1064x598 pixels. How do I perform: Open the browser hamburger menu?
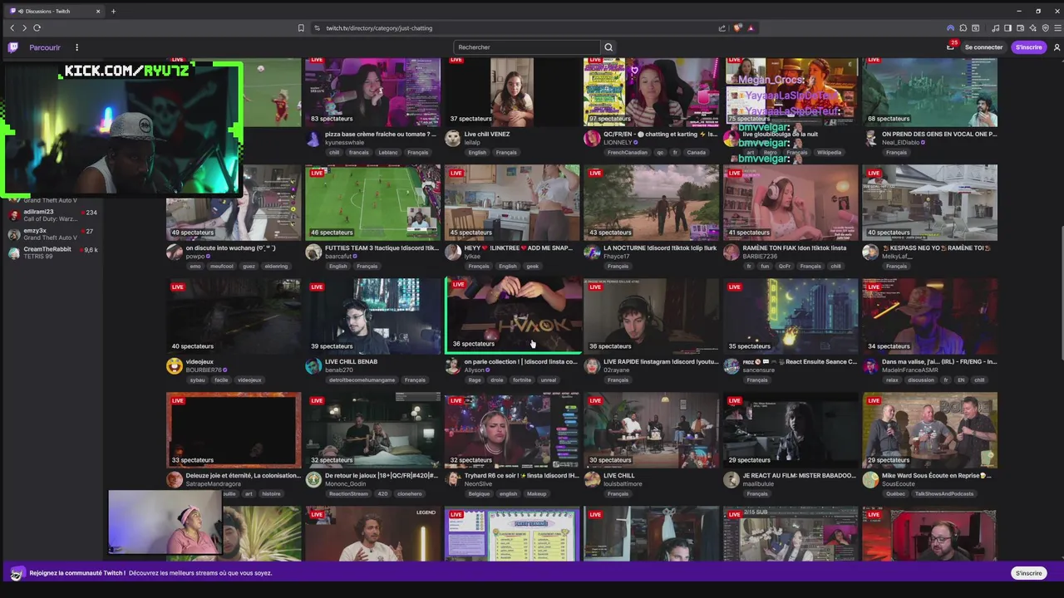(x=1057, y=28)
